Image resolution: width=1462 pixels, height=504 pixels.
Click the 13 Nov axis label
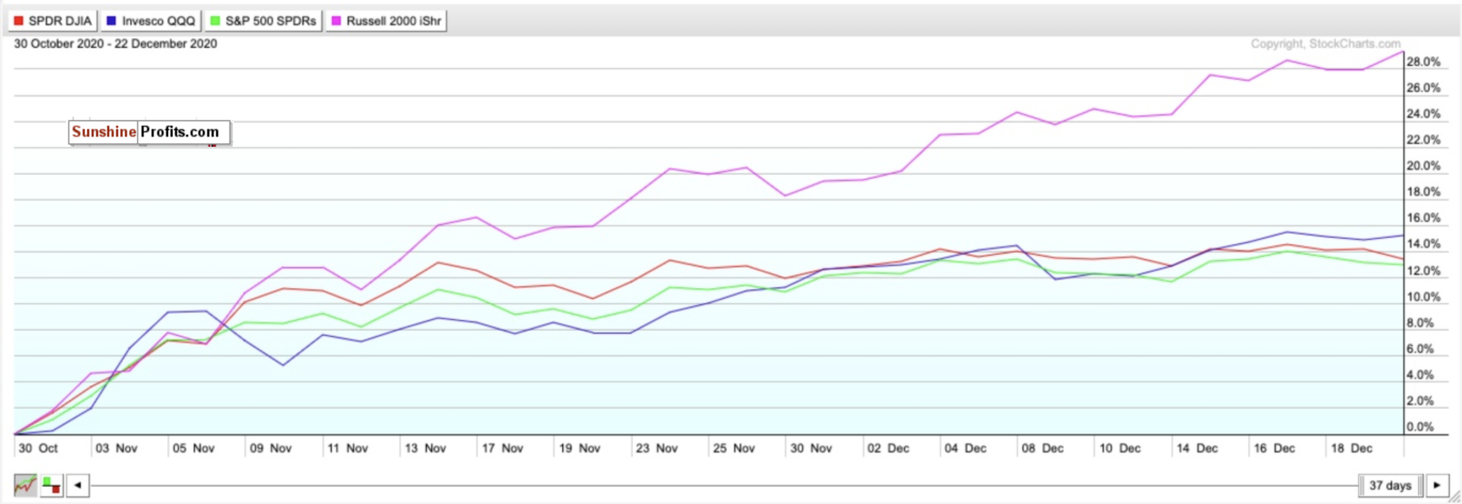[x=425, y=448]
